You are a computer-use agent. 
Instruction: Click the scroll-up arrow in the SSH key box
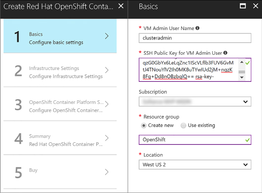242,62
